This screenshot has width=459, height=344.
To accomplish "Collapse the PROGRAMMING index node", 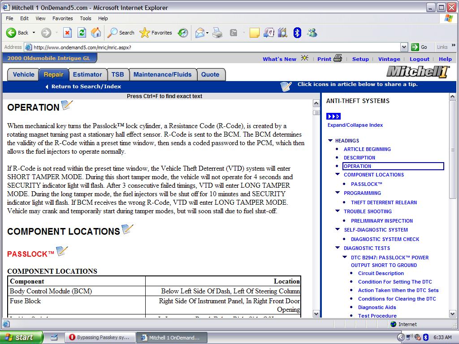I will coord(338,193).
